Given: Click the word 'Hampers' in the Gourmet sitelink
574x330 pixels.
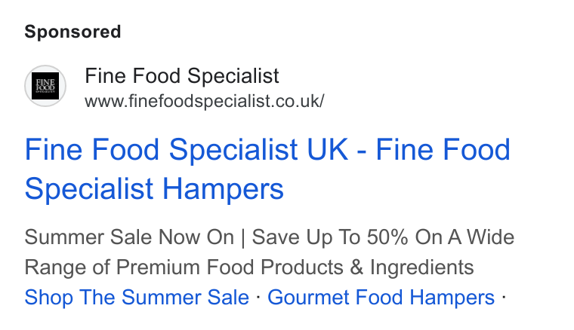Looking at the screenshot, I should 452,297.
